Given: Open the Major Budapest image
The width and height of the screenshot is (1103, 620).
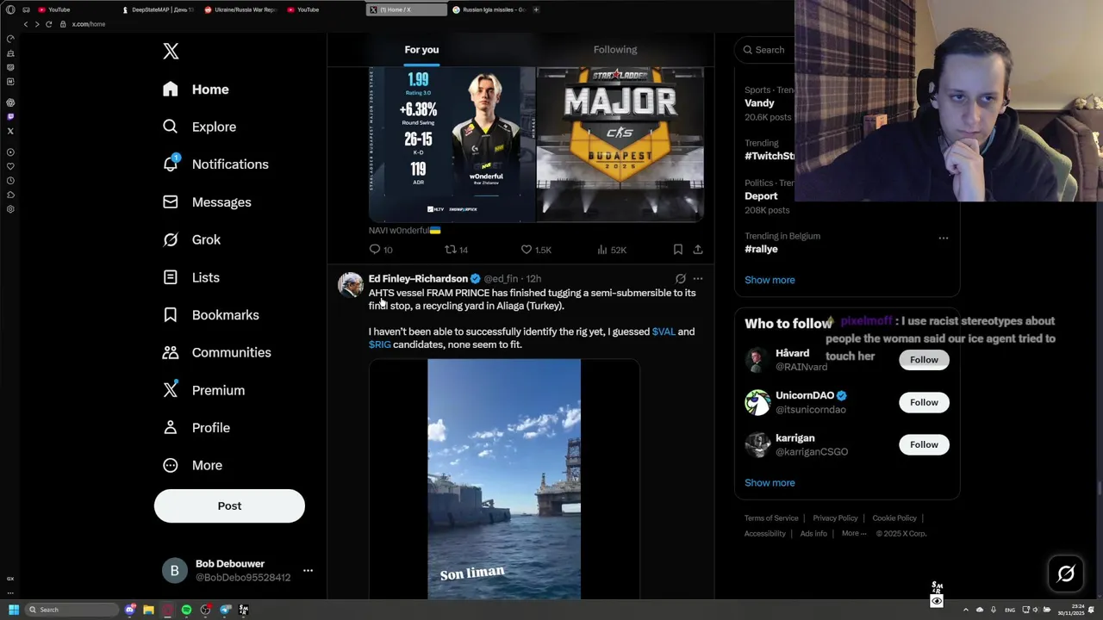Looking at the screenshot, I should point(620,145).
